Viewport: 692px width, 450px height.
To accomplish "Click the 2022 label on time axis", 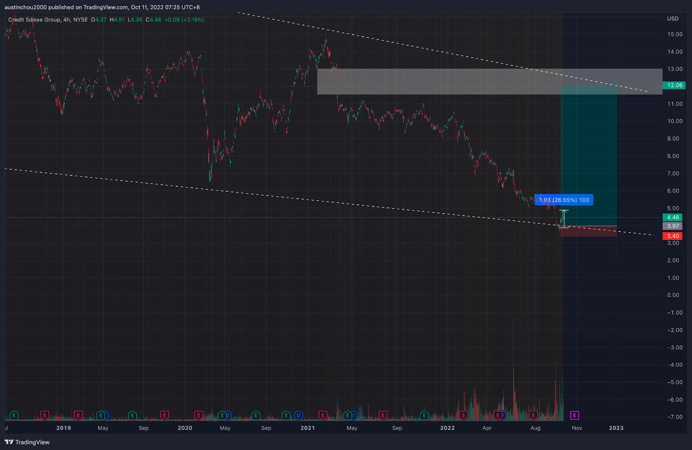I will (447, 428).
